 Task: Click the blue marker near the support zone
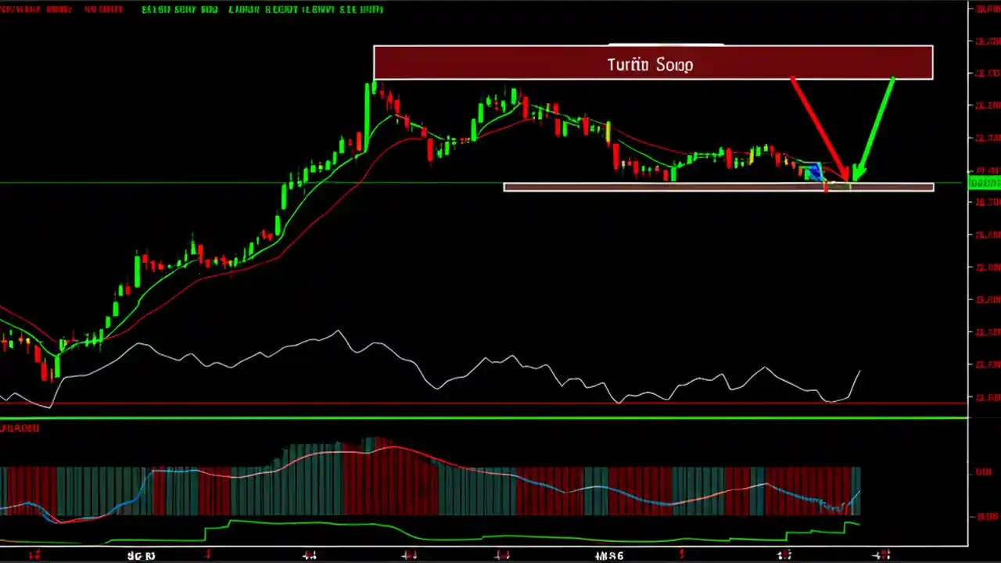[x=815, y=170]
